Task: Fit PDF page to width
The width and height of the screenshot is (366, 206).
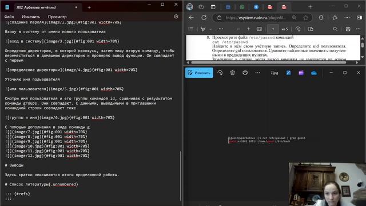Action: click(259, 29)
